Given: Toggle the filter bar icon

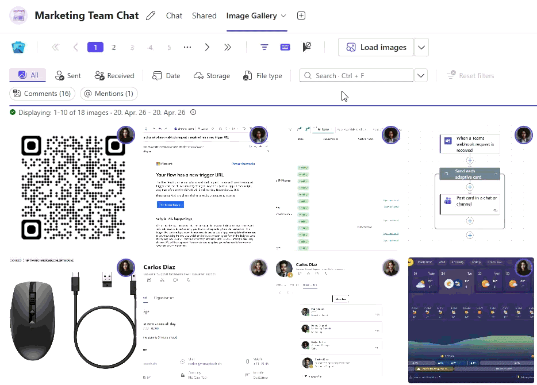Looking at the screenshot, I should point(264,47).
